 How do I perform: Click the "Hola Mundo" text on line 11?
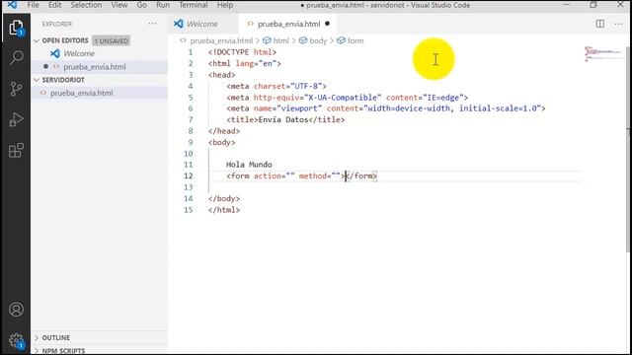coord(249,165)
